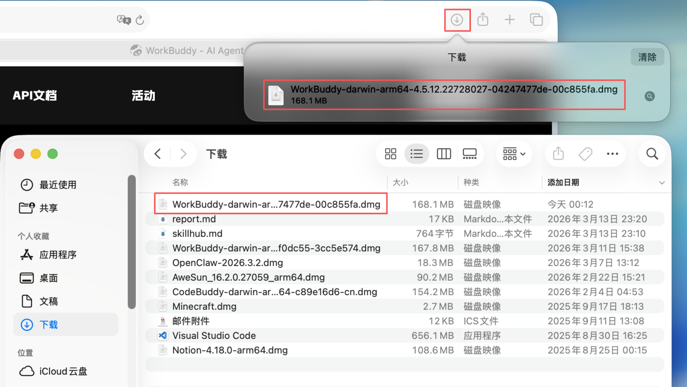This screenshot has height=387, width=687.
Task: Click the 764 字节 size cell
Action: pos(435,234)
